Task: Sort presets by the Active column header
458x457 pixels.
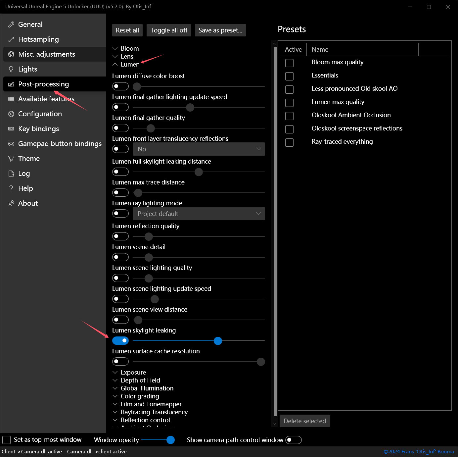Action: point(293,49)
